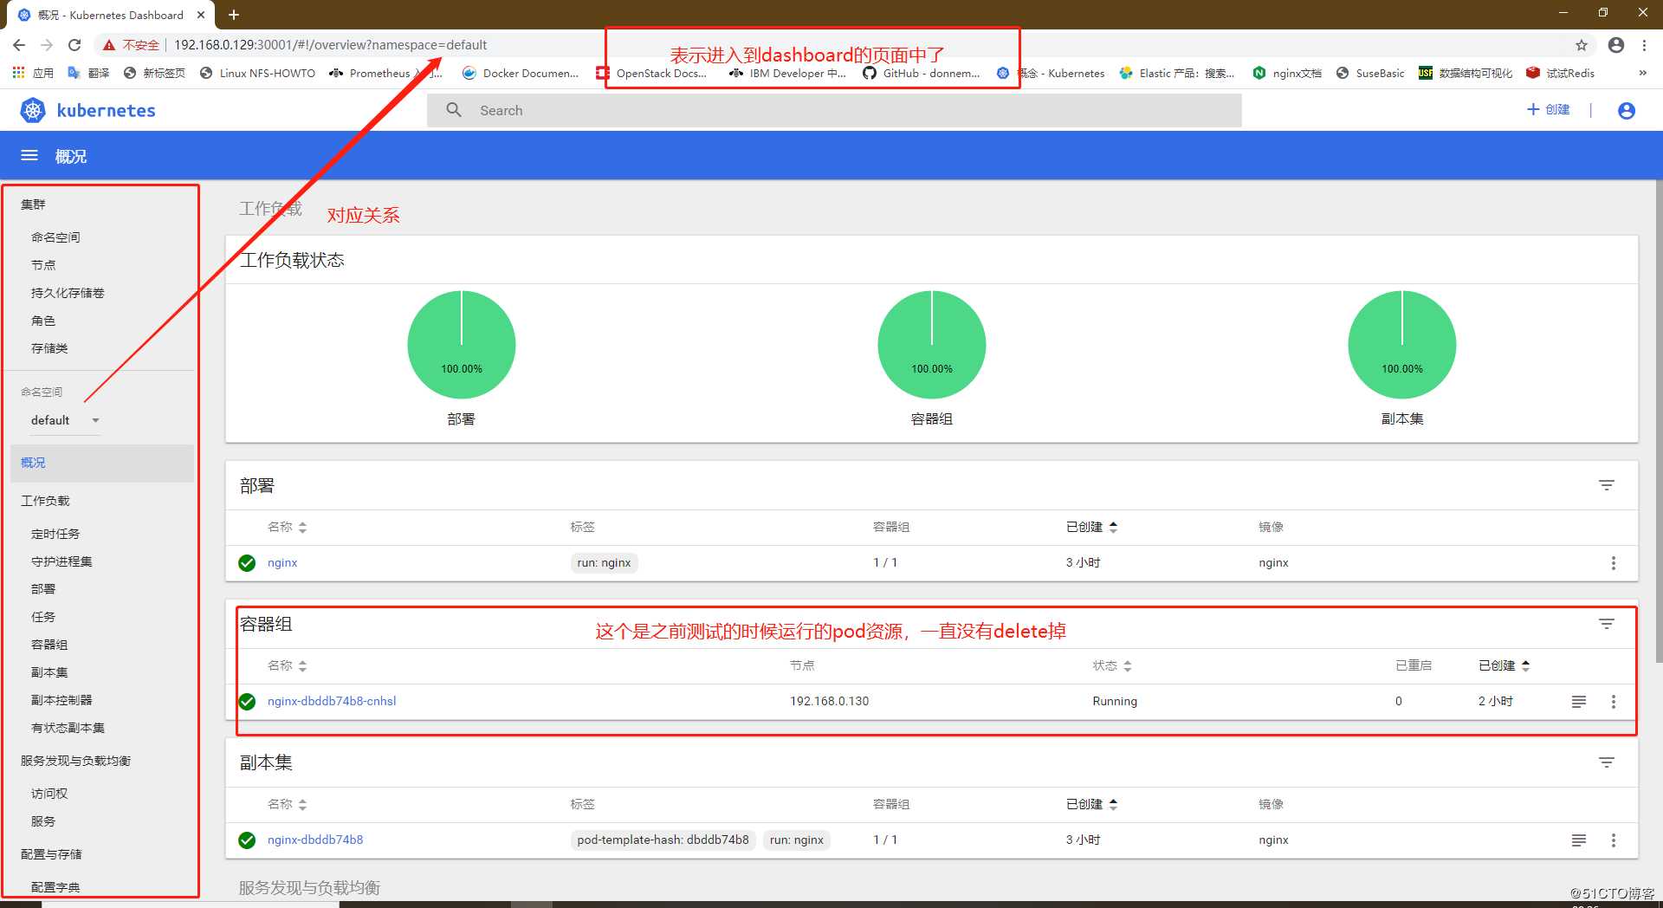Open 守护进程集 in the sidebar

pos(61,561)
